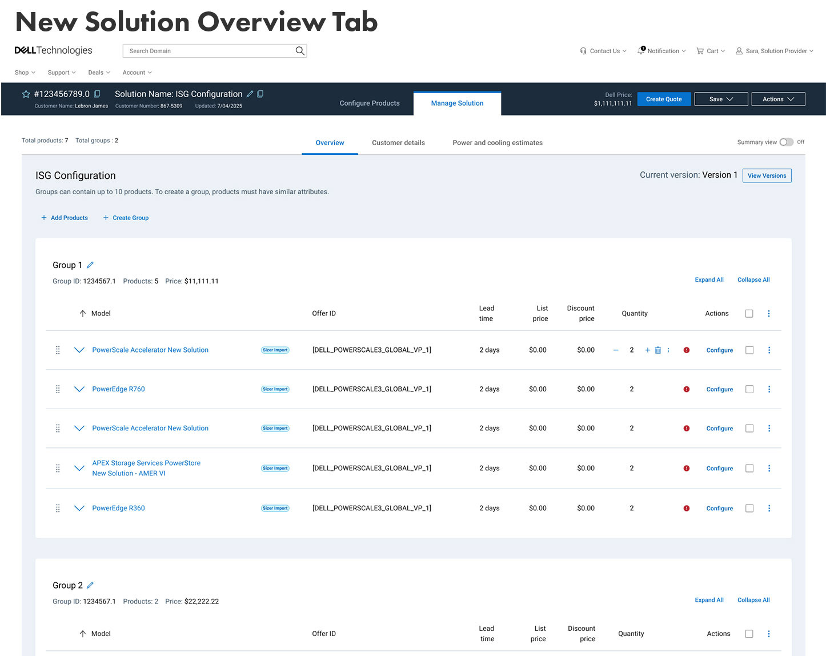Increase quantity plus for first PowerScale Accelerator
Image resolution: width=826 pixels, height=656 pixels.
(x=648, y=350)
